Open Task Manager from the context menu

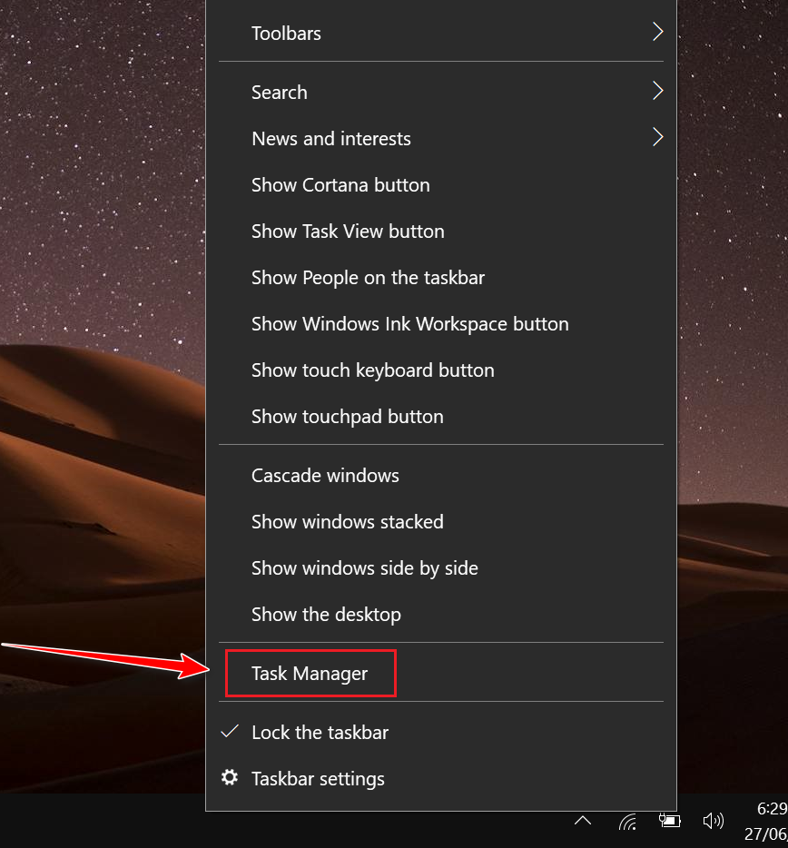click(310, 674)
